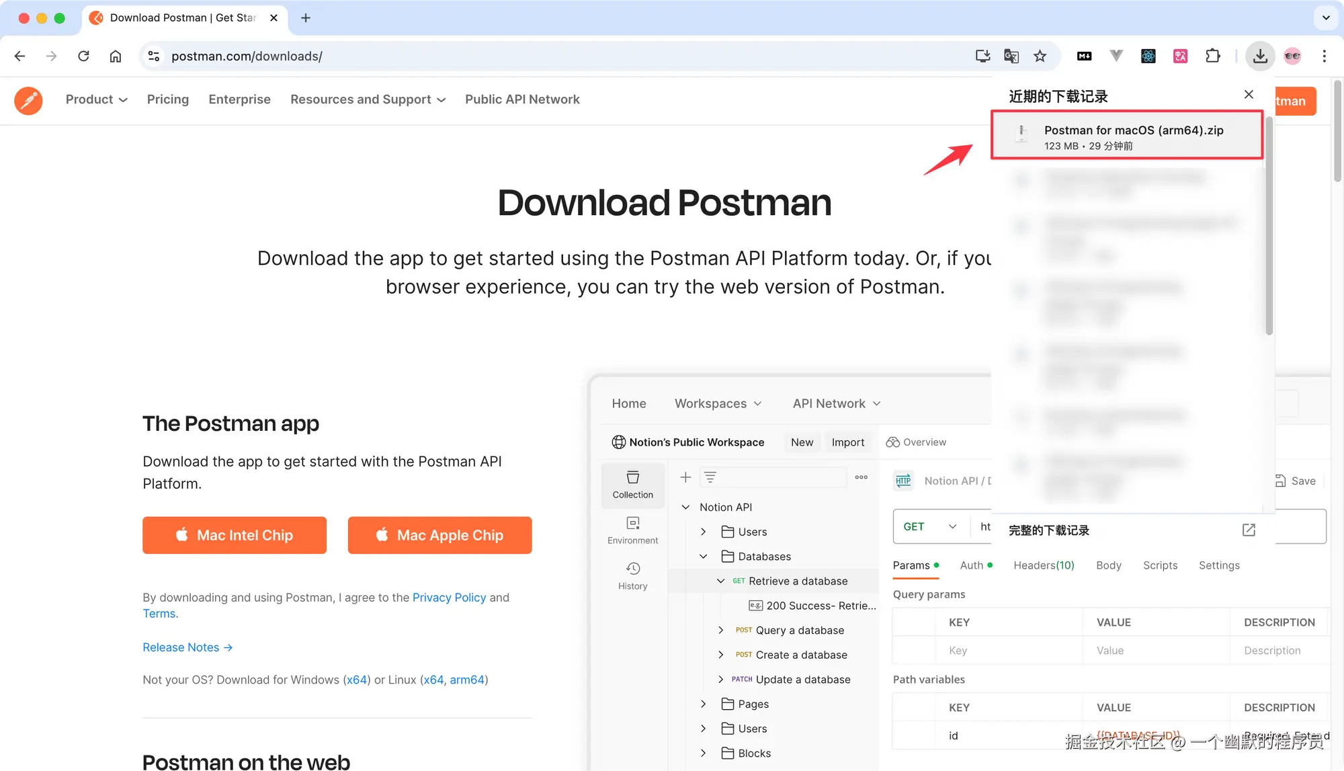Open the Workspaces dropdown
1344x771 pixels.
718,403
